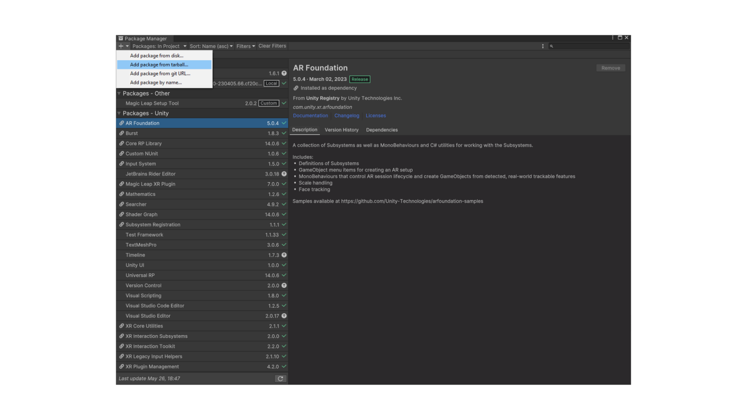Collapse the Packages - Other section
Viewport: 747px width, 420px height.
click(x=119, y=93)
